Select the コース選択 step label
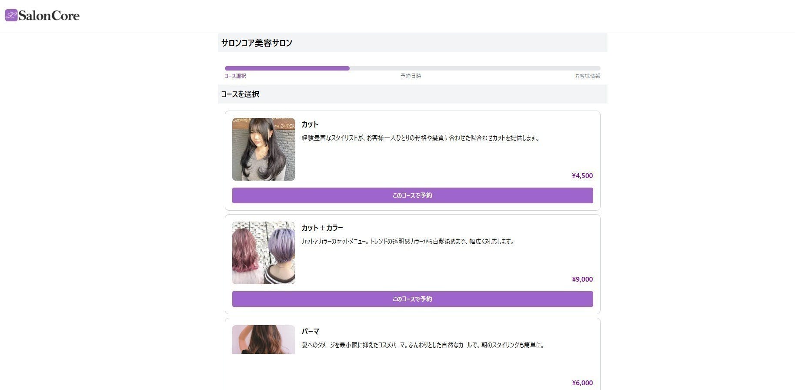This screenshot has width=795, height=390. coord(235,76)
